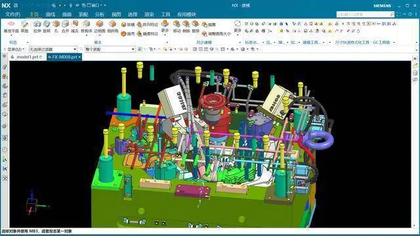Screen dimensions: 420x236
Task: Expand the Trim Body (修剪体) dropdown arrow
Action: [x=86, y=35]
